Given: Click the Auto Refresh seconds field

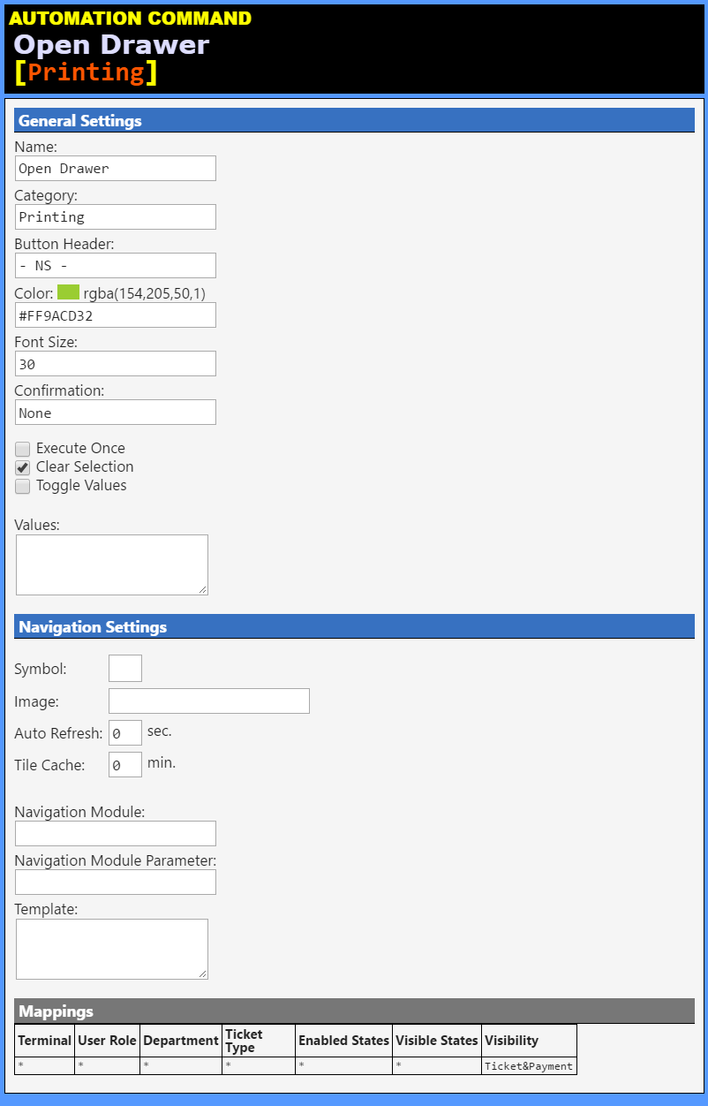Looking at the screenshot, I should tap(124, 732).
